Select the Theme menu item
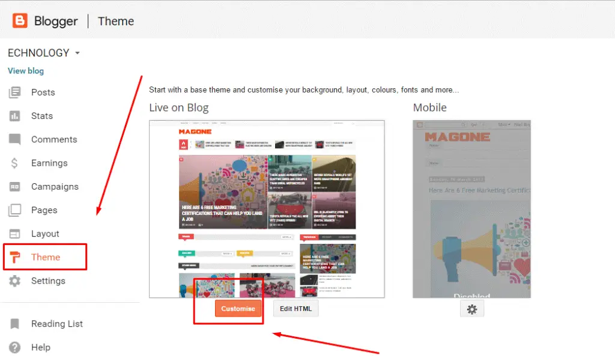The width and height of the screenshot is (615, 364). coord(45,257)
